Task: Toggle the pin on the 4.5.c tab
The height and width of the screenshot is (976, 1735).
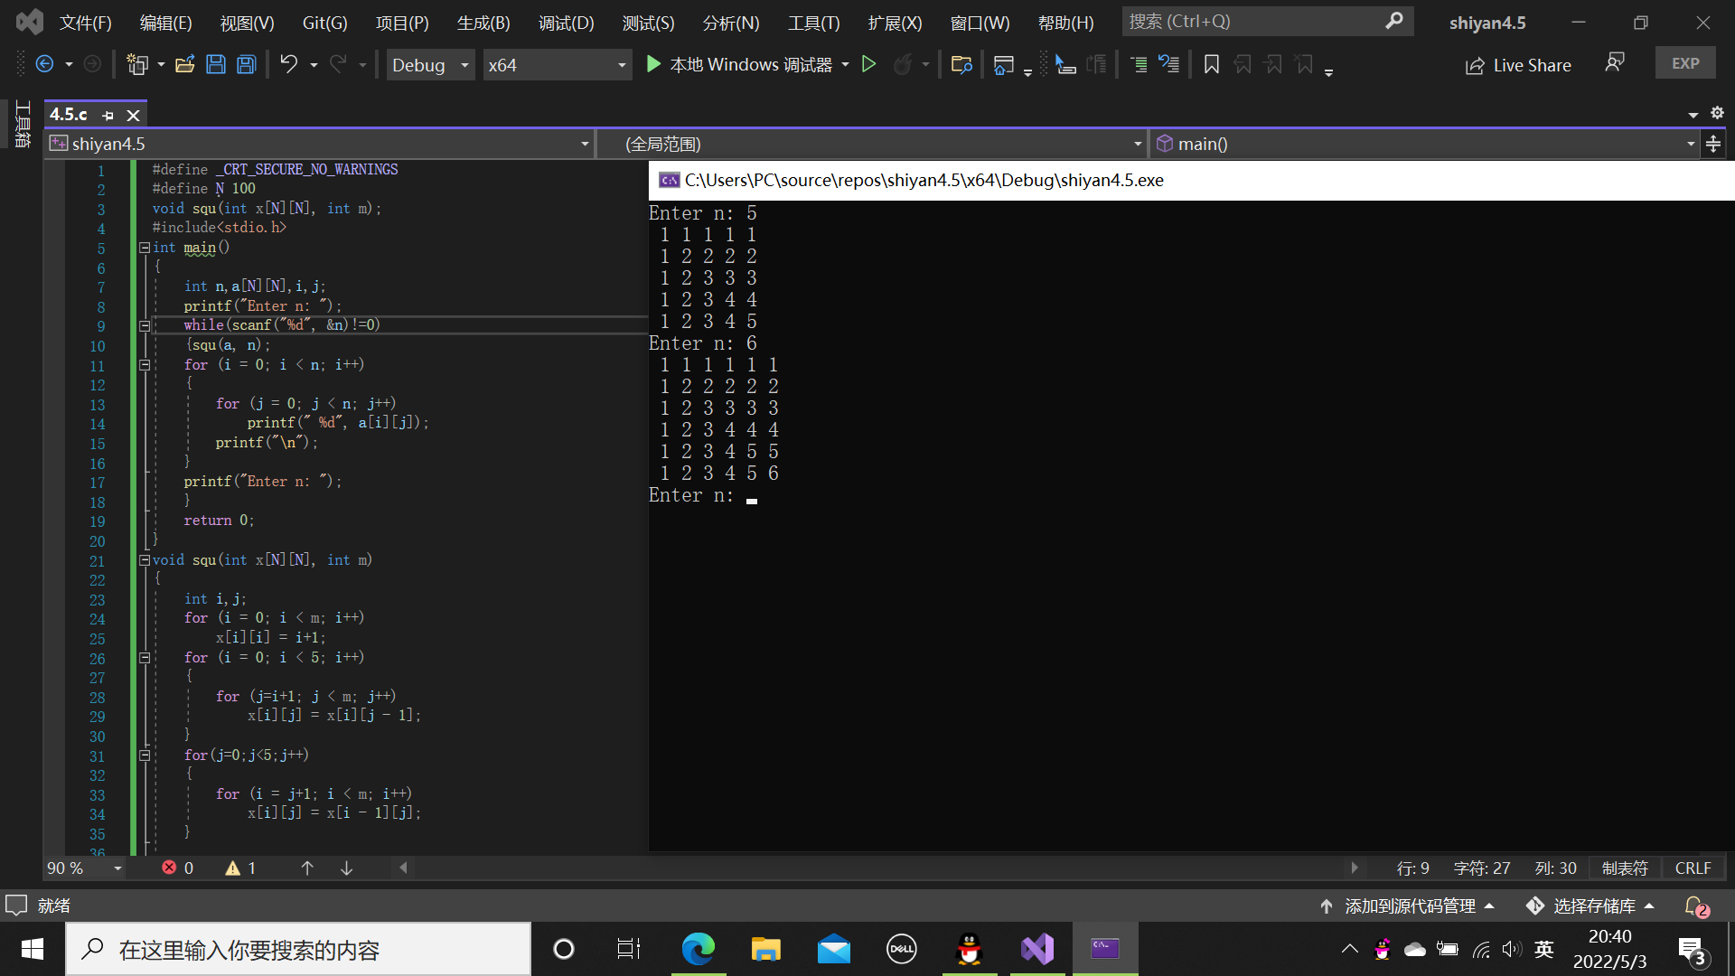Action: (108, 115)
